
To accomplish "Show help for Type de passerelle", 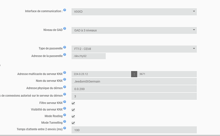I will pos(64,47).
